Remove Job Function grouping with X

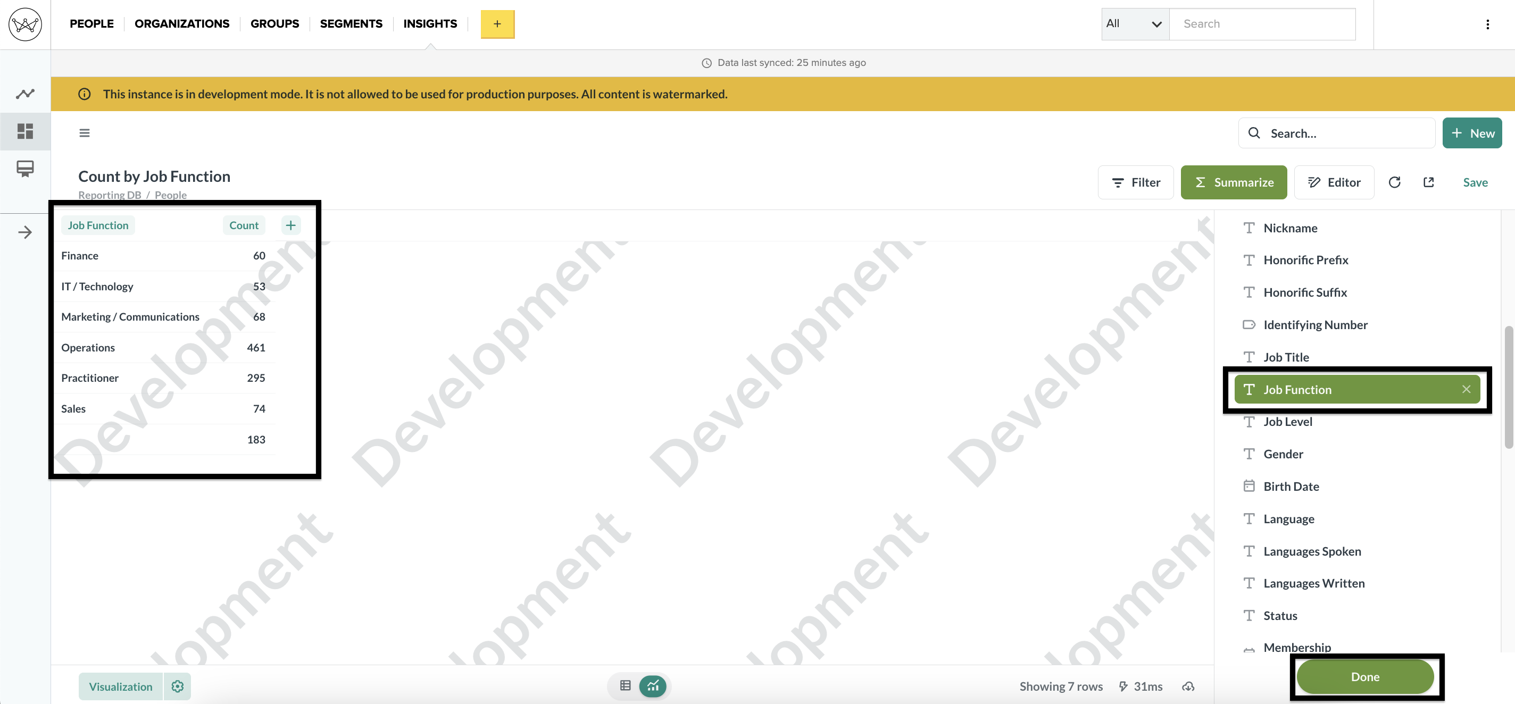point(1466,389)
